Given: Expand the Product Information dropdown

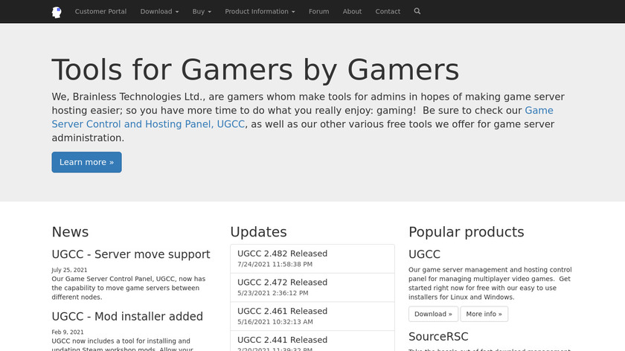Looking at the screenshot, I should click(260, 12).
